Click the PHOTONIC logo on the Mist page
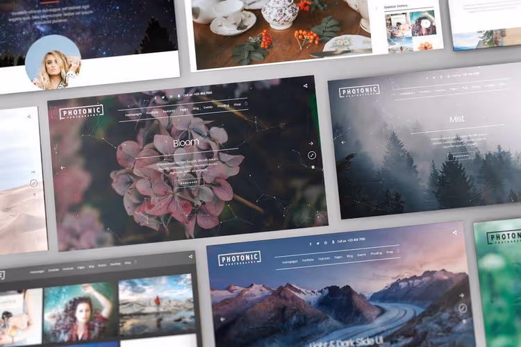The image size is (521, 347). (x=359, y=91)
